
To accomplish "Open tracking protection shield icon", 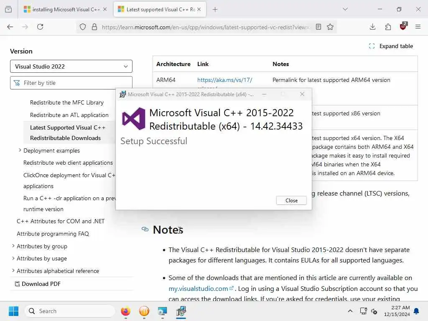I will click(x=83, y=27).
